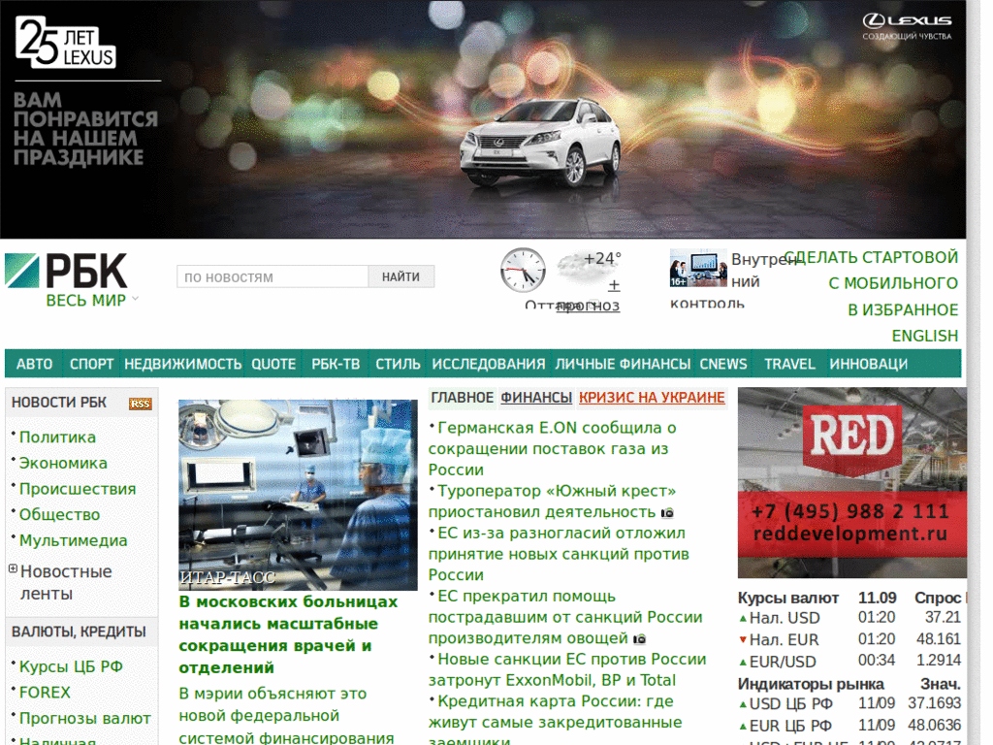This screenshot has width=993, height=745.
Task: Click the analog clock icon
Action: point(523,270)
